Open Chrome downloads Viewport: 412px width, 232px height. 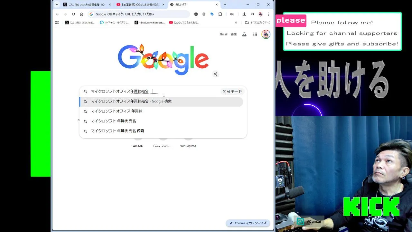tap(244, 14)
